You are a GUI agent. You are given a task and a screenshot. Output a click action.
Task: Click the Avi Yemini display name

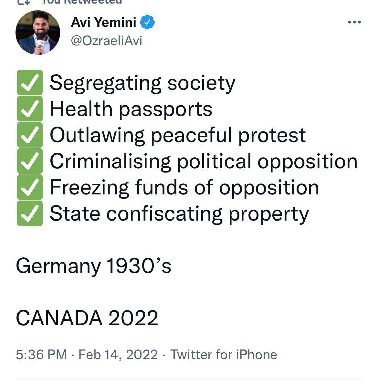pos(103,23)
